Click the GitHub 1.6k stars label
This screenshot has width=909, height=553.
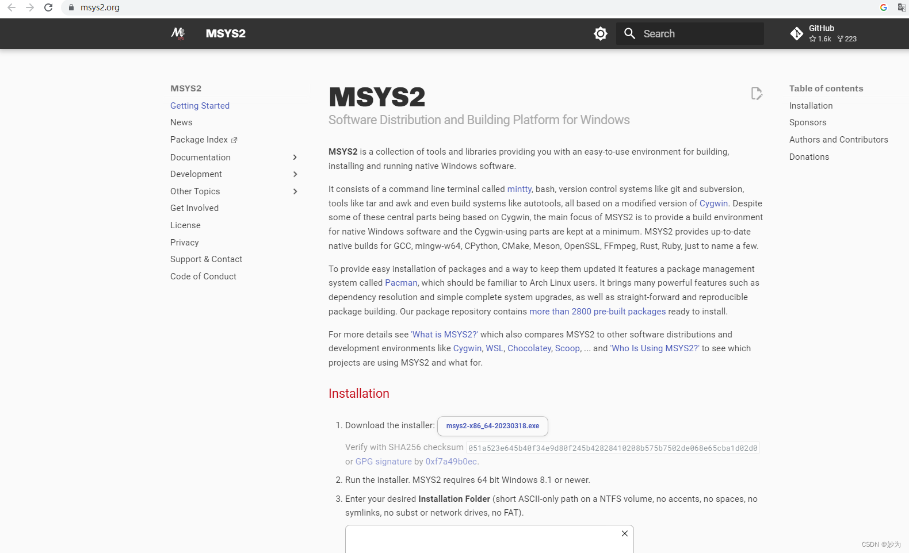[x=820, y=39]
